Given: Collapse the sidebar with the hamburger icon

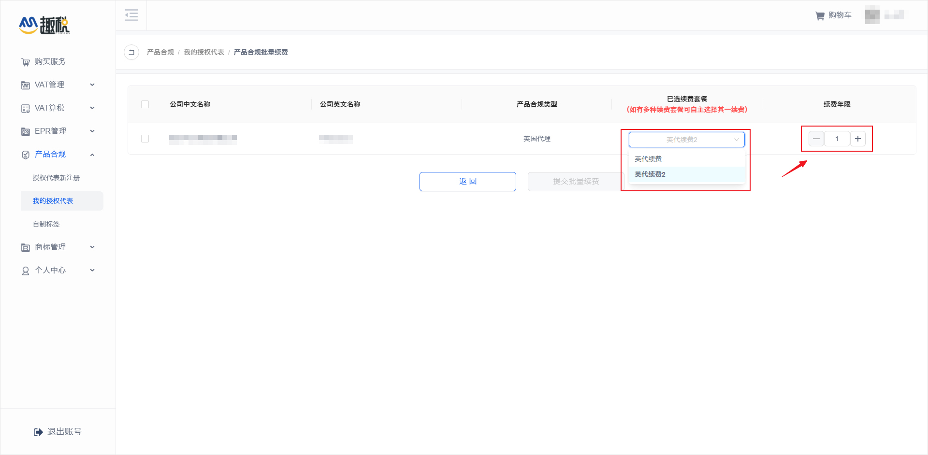Looking at the screenshot, I should 131,15.
